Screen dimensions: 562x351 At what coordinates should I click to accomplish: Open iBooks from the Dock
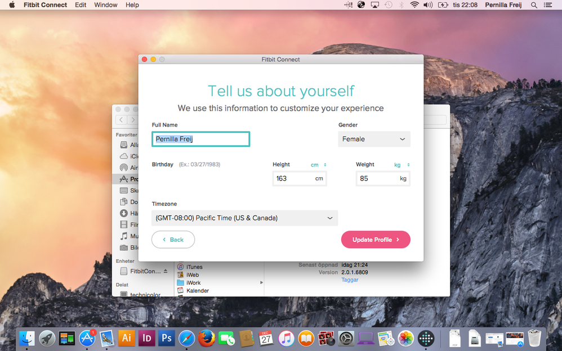pos(306,338)
